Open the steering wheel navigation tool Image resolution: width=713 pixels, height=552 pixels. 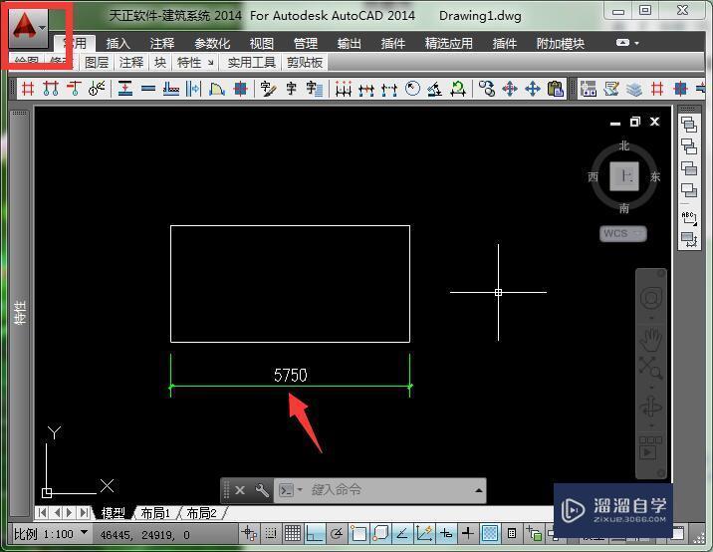[x=650, y=299]
